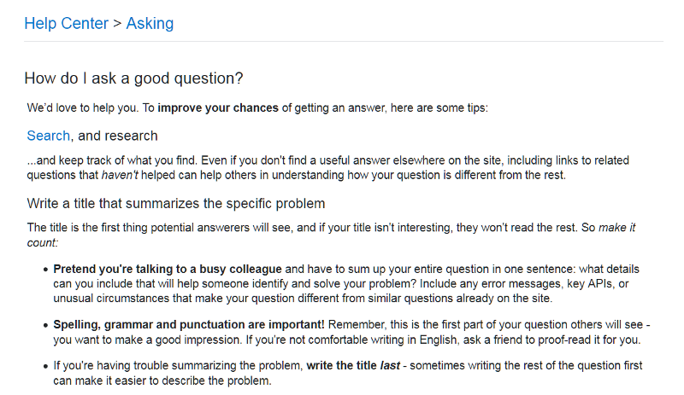Click the bullet marker before 'If you're having trouble'

pos(45,366)
